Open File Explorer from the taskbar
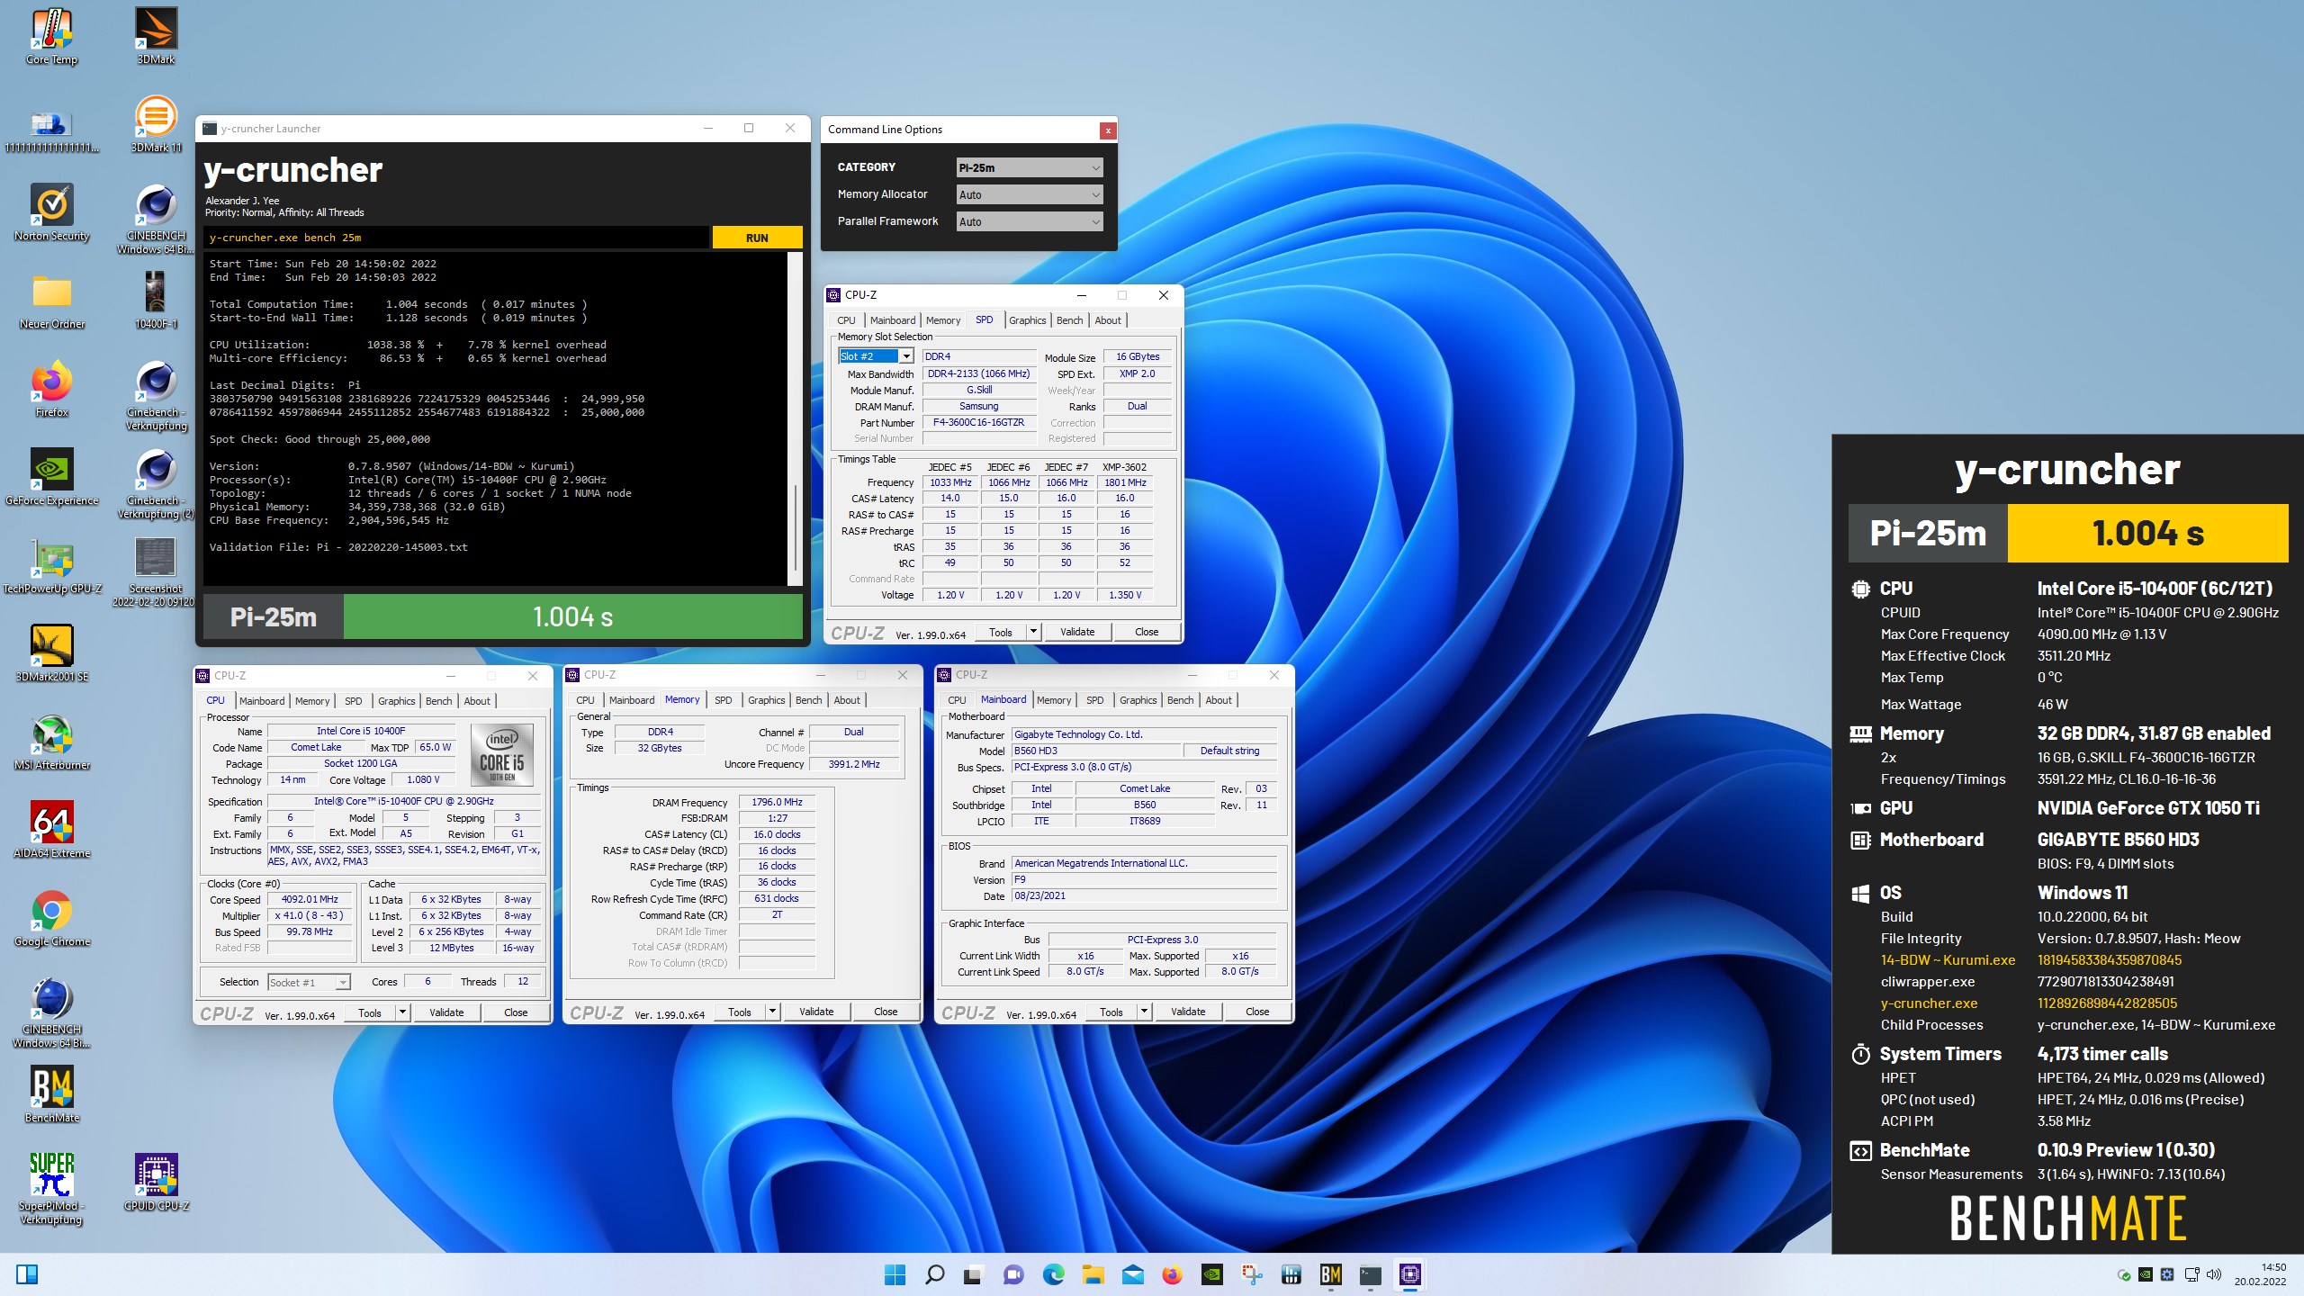Viewport: 2304px width, 1296px height. [1093, 1274]
